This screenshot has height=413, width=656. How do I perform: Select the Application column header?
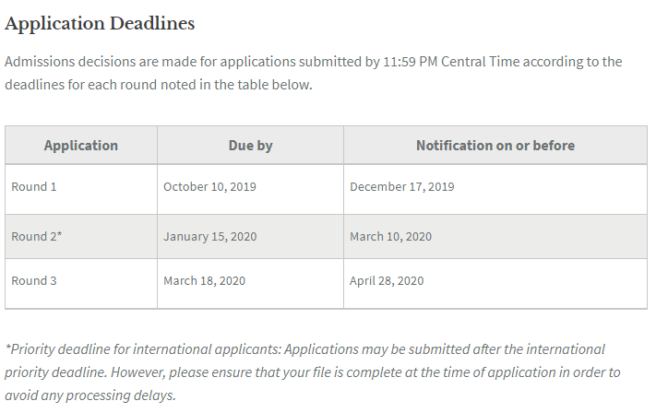click(x=81, y=146)
